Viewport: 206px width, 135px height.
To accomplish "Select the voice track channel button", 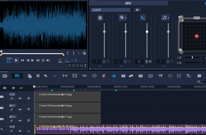I will pyautogui.click(x=143, y=18).
